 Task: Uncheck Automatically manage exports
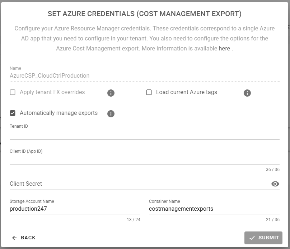(x=12, y=113)
